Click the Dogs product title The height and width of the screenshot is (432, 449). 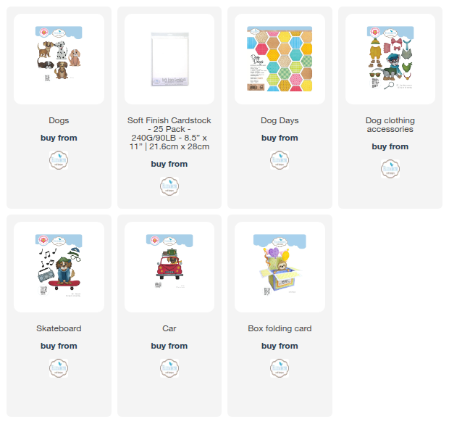tap(59, 120)
